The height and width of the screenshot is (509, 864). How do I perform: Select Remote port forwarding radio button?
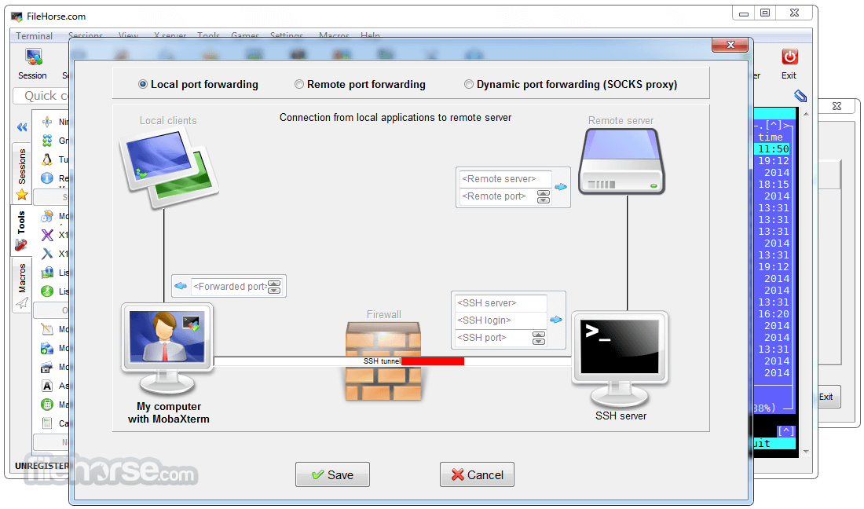click(x=299, y=84)
